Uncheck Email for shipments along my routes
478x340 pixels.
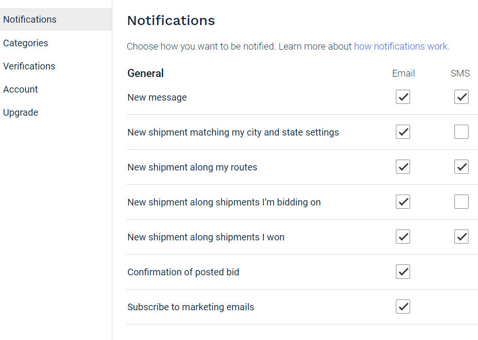pyautogui.click(x=403, y=167)
